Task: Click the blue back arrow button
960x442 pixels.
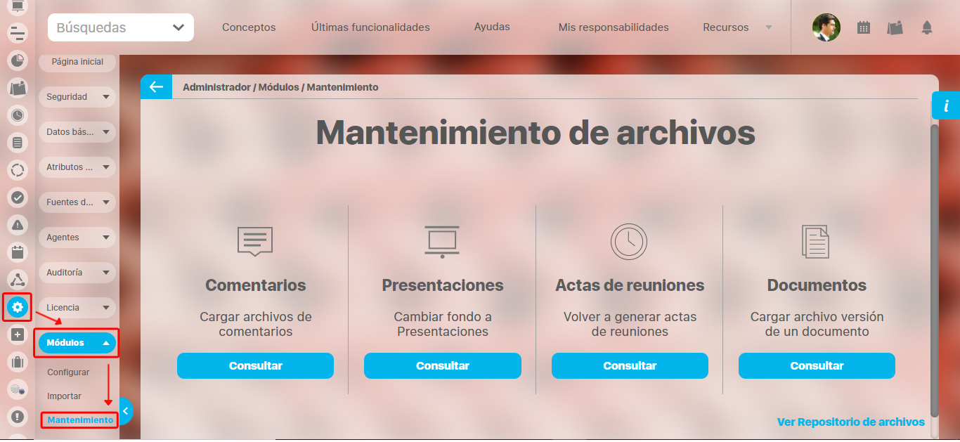Action: pyautogui.click(x=156, y=87)
